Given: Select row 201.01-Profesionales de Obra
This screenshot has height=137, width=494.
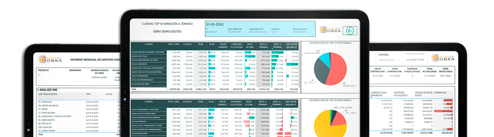Looking at the screenshot, I should (214, 60).
